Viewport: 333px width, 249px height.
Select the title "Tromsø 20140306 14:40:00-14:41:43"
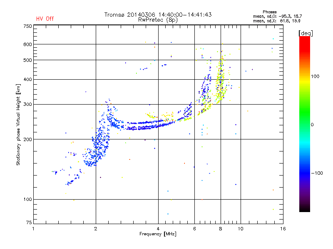(158, 15)
